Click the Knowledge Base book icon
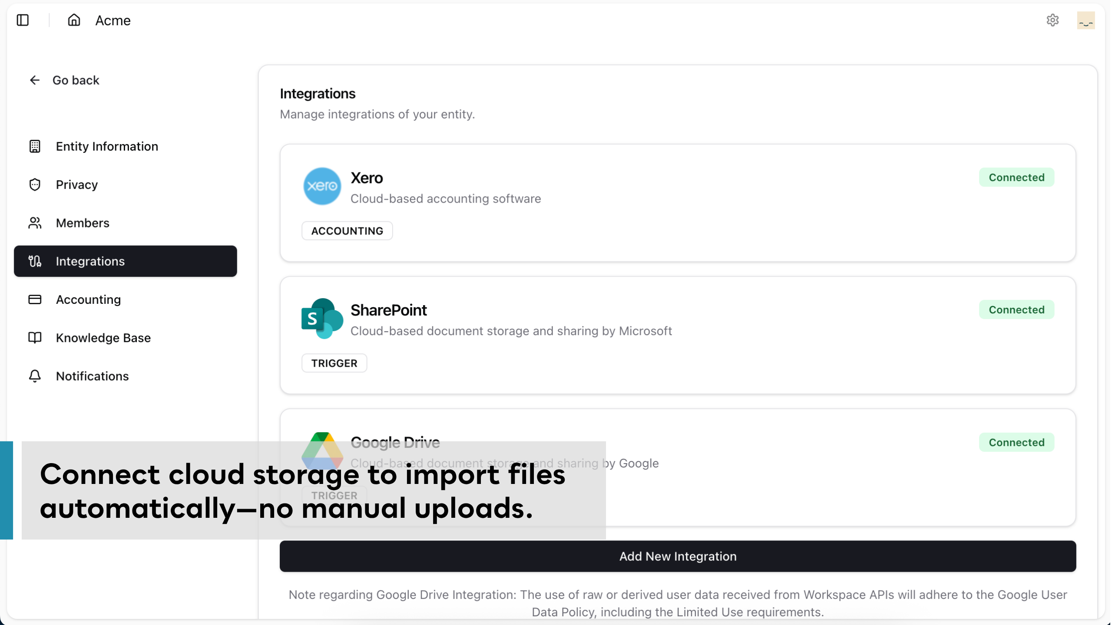 pos(35,338)
